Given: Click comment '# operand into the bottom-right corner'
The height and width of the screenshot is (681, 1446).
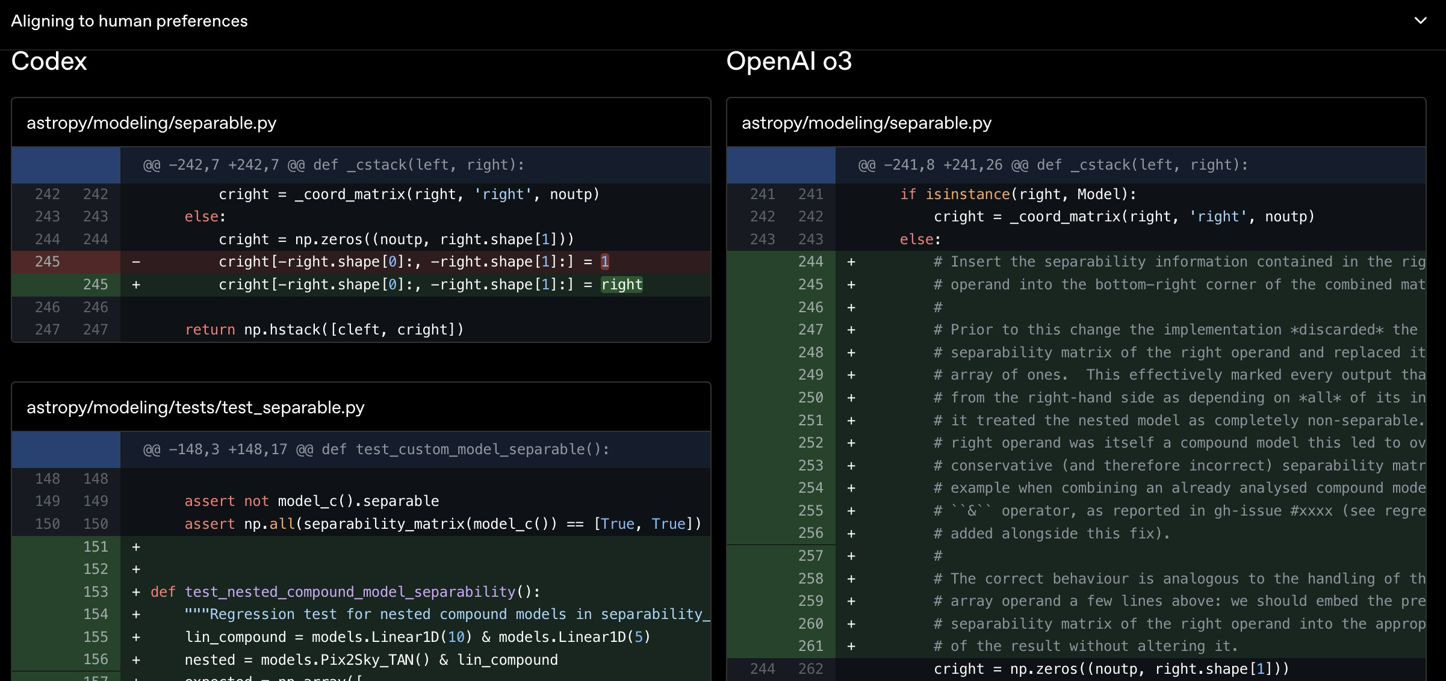Looking at the screenshot, I should (1179, 285).
